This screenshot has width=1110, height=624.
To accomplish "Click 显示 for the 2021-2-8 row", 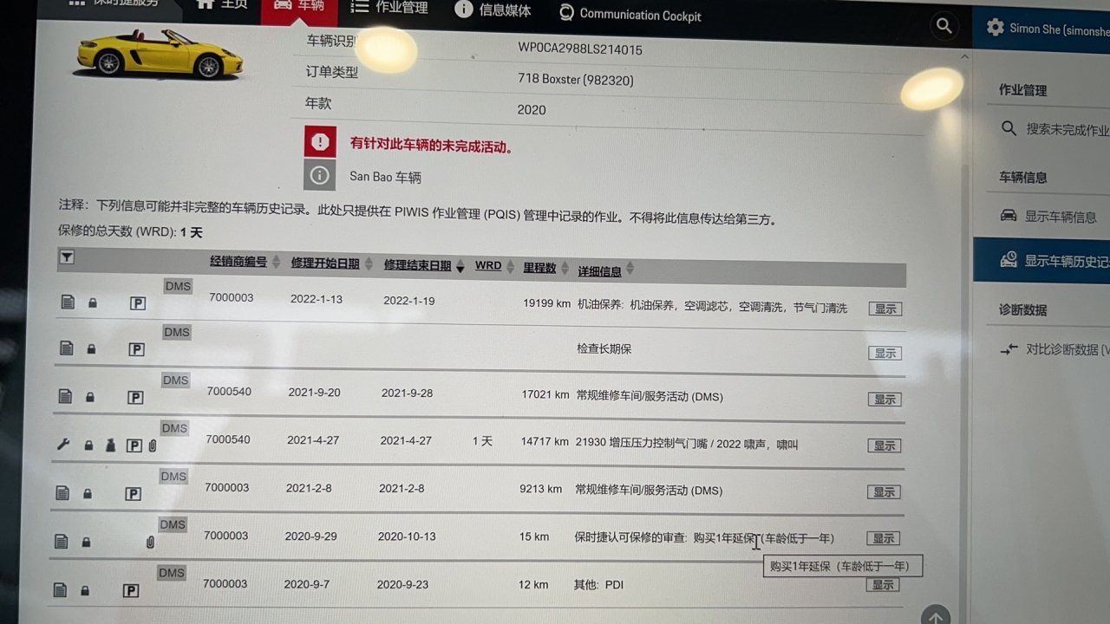I will point(884,491).
